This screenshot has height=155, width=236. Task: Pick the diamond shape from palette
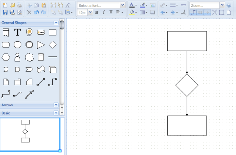click(53, 45)
